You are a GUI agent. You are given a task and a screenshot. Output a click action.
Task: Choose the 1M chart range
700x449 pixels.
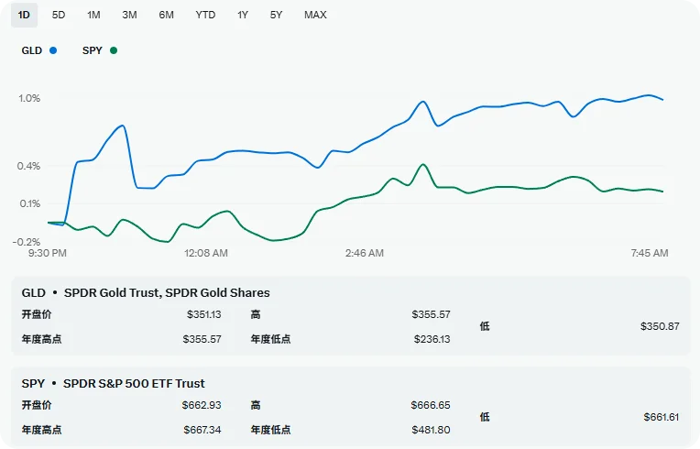[93, 15]
